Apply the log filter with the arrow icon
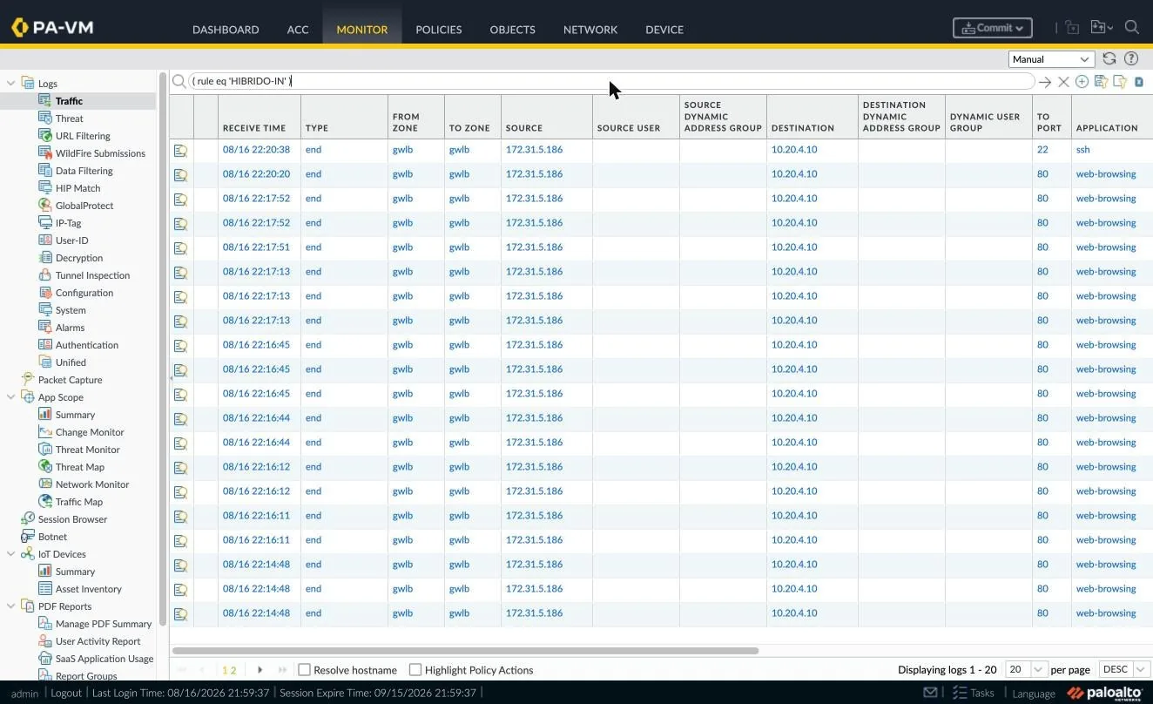 point(1045,82)
